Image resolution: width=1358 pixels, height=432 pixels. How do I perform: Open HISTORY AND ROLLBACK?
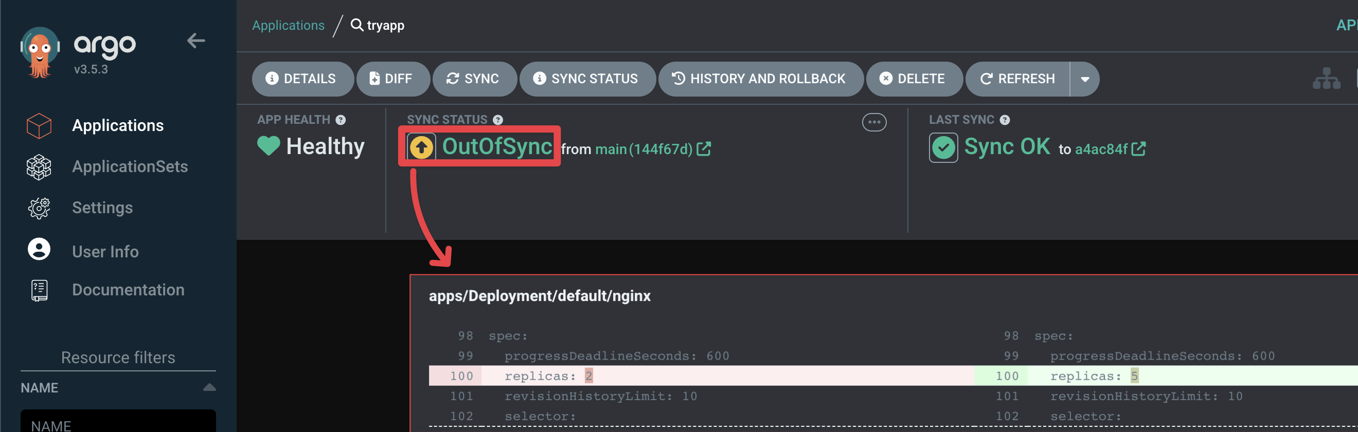(x=761, y=79)
